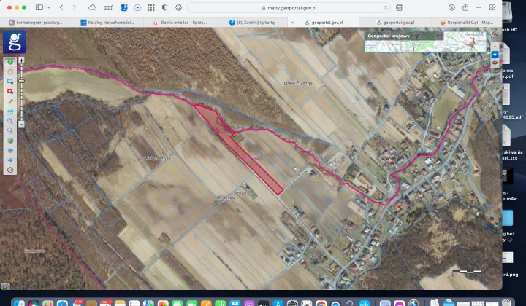Go forward in Safari history
Viewport: 526px width, 306px height.
[74, 8]
